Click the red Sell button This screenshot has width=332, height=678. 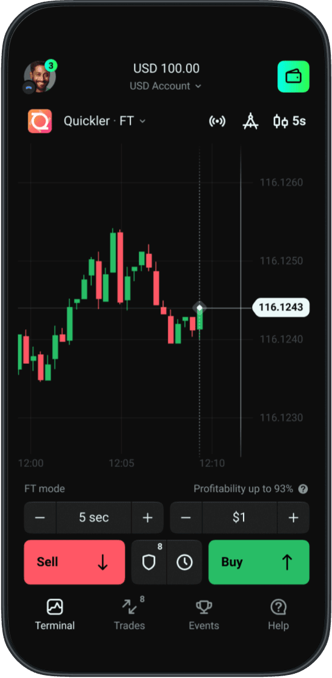pos(75,562)
